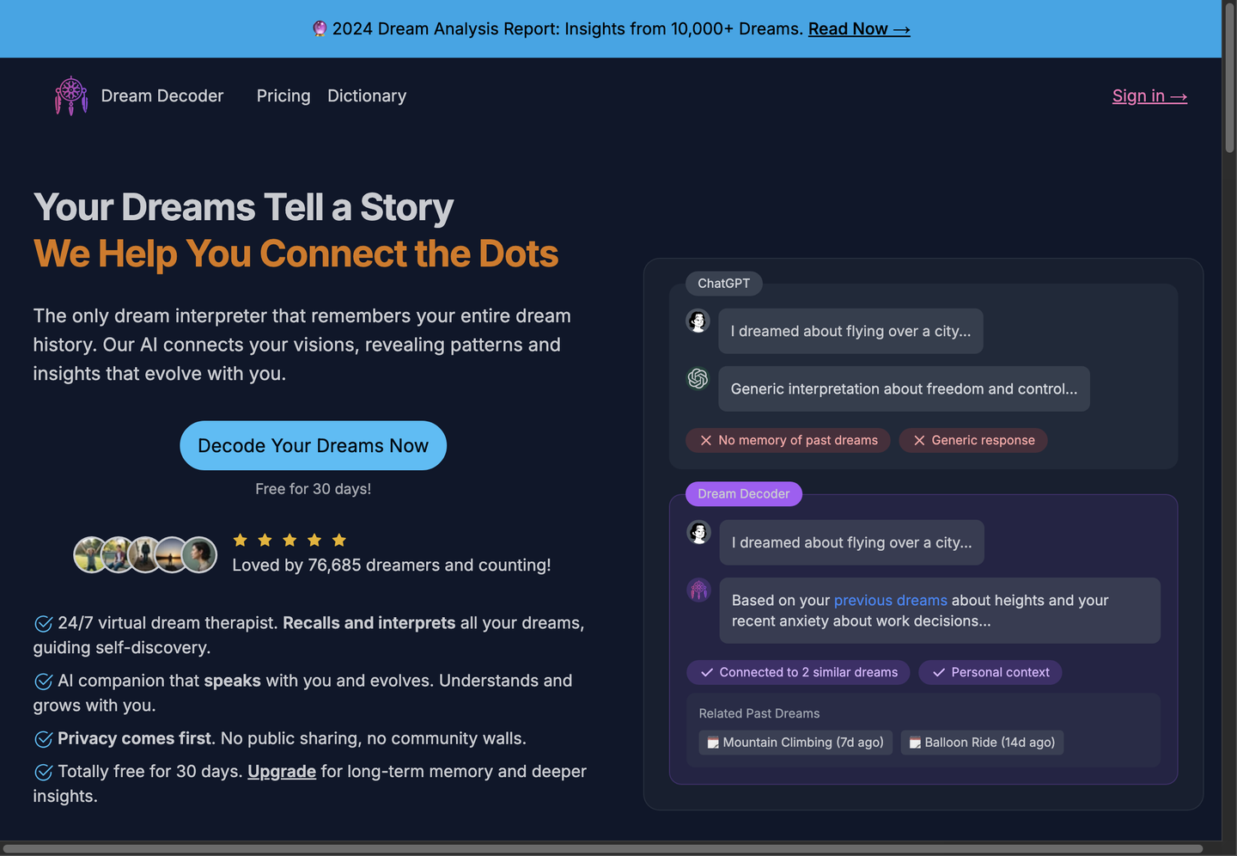This screenshot has width=1237, height=856.
Task: Click the crystal ball icon in banner
Action: 320,29
